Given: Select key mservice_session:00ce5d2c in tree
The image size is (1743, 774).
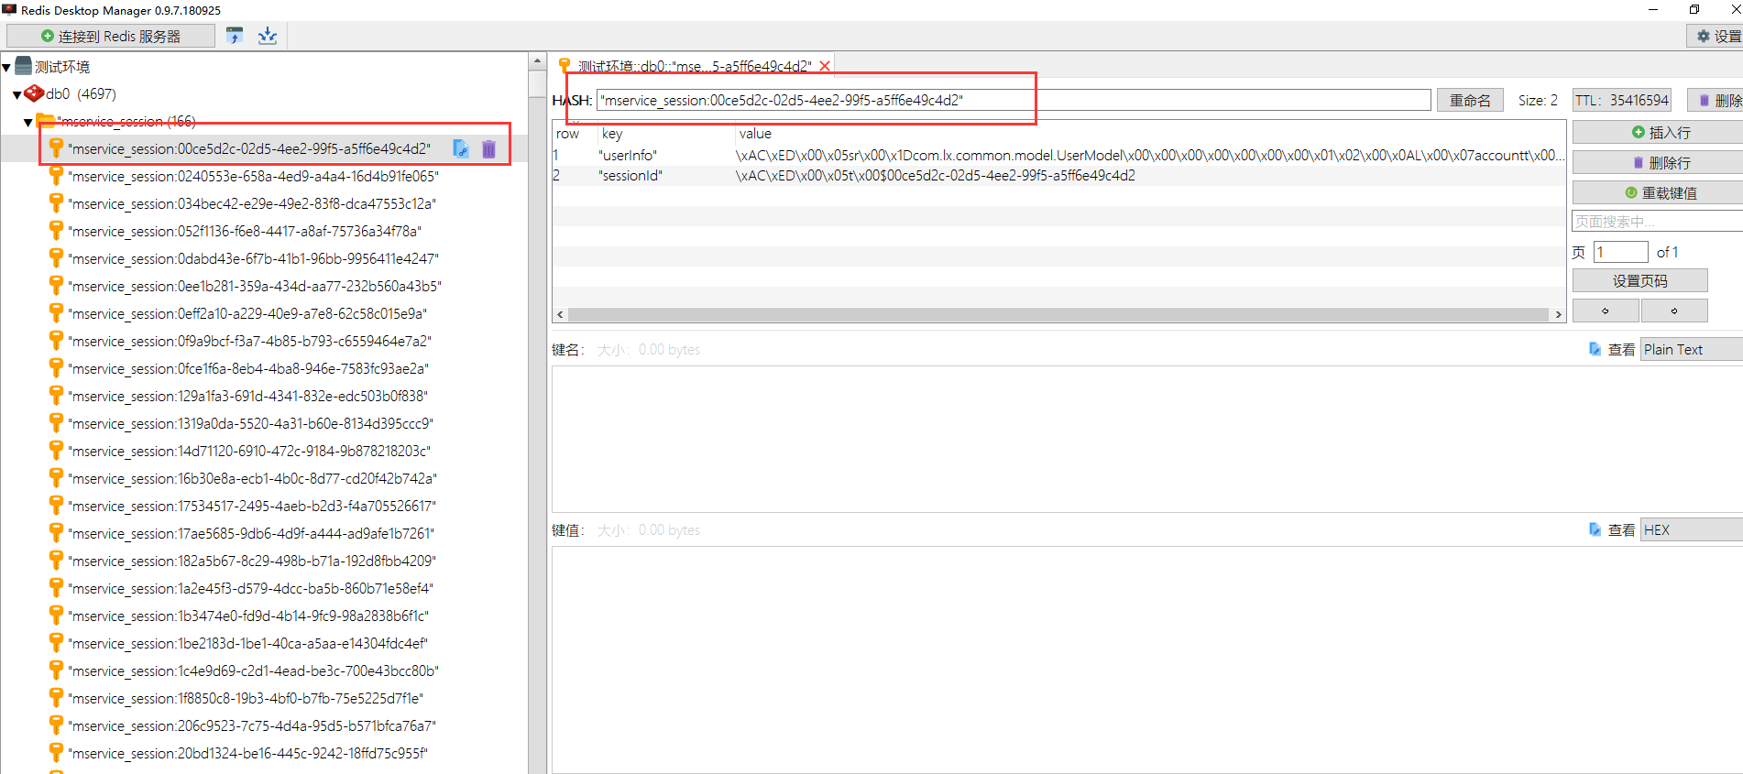Looking at the screenshot, I should [249, 148].
